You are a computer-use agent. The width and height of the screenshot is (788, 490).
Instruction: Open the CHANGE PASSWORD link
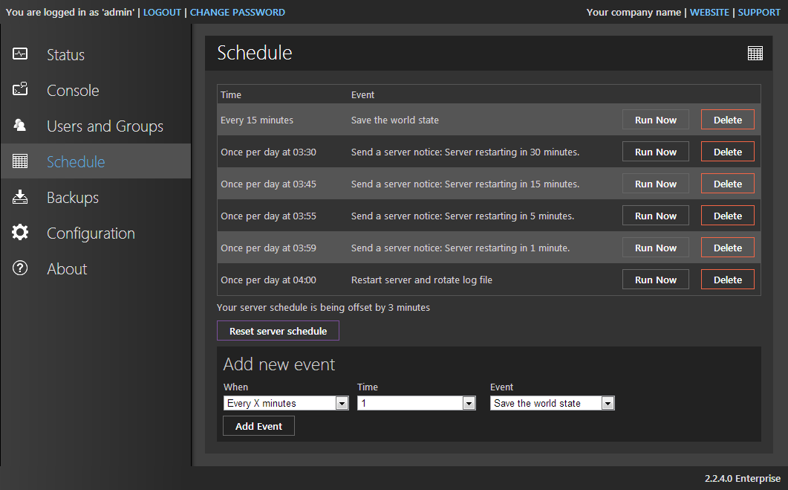coord(238,12)
